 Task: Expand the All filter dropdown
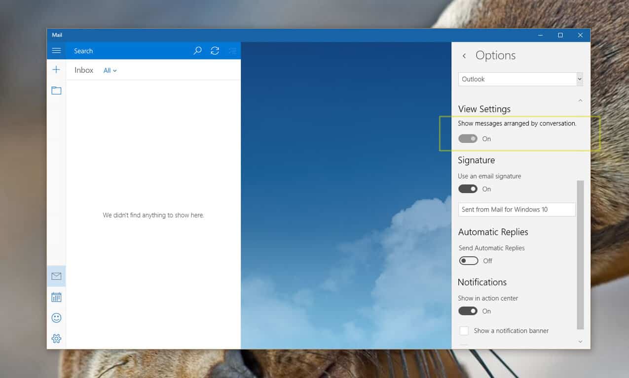point(110,70)
